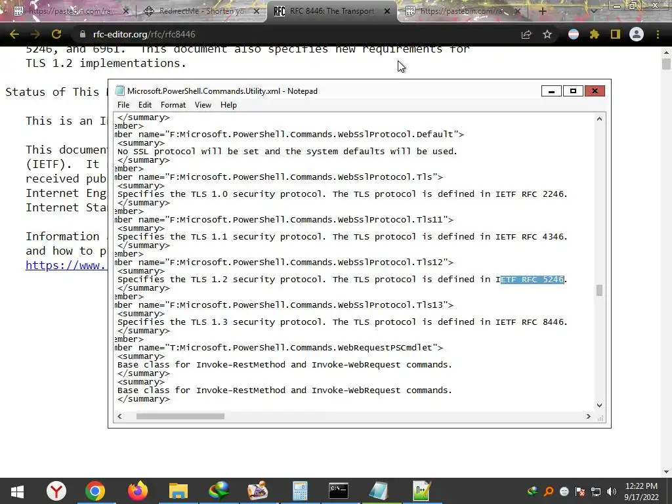Viewport: 672px width, 504px height.
Task: Click the browser page's scroll-down arrow
Action: [666, 472]
